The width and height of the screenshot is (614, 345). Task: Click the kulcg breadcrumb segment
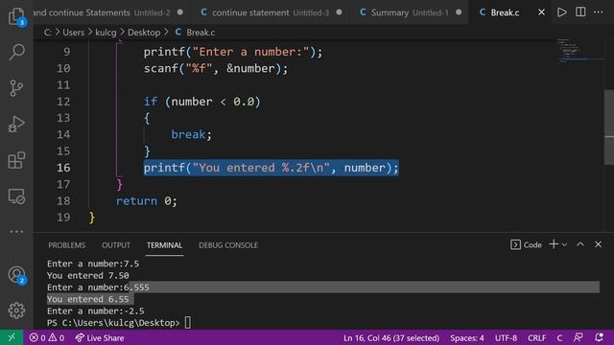click(106, 33)
